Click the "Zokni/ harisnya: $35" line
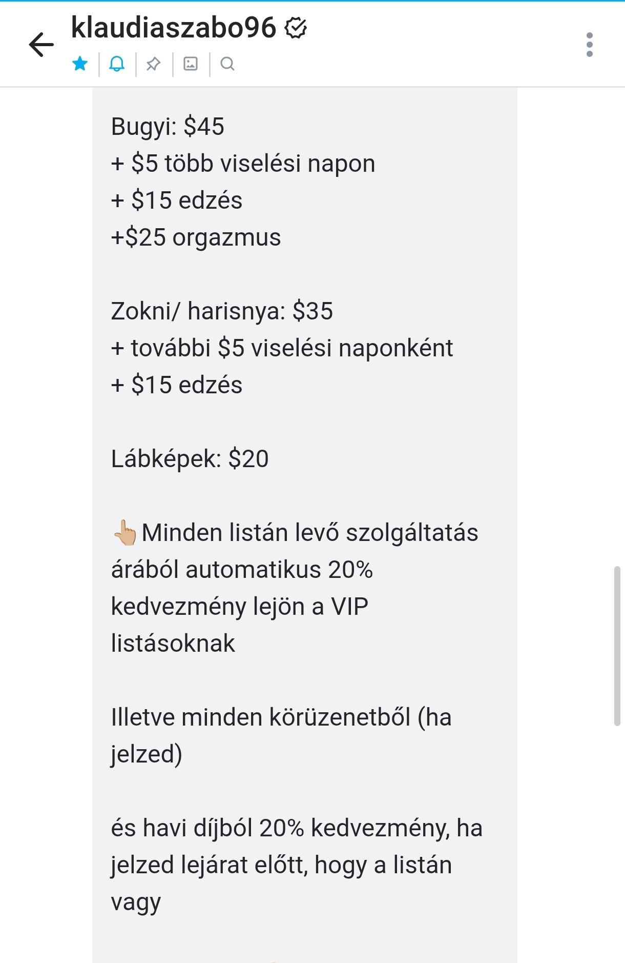 222,311
